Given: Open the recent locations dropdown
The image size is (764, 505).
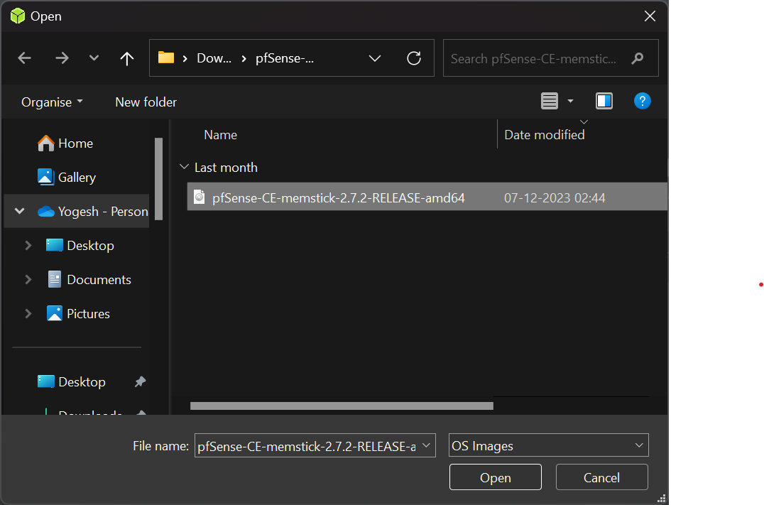Looking at the screenshot, I should coord(94,58).
